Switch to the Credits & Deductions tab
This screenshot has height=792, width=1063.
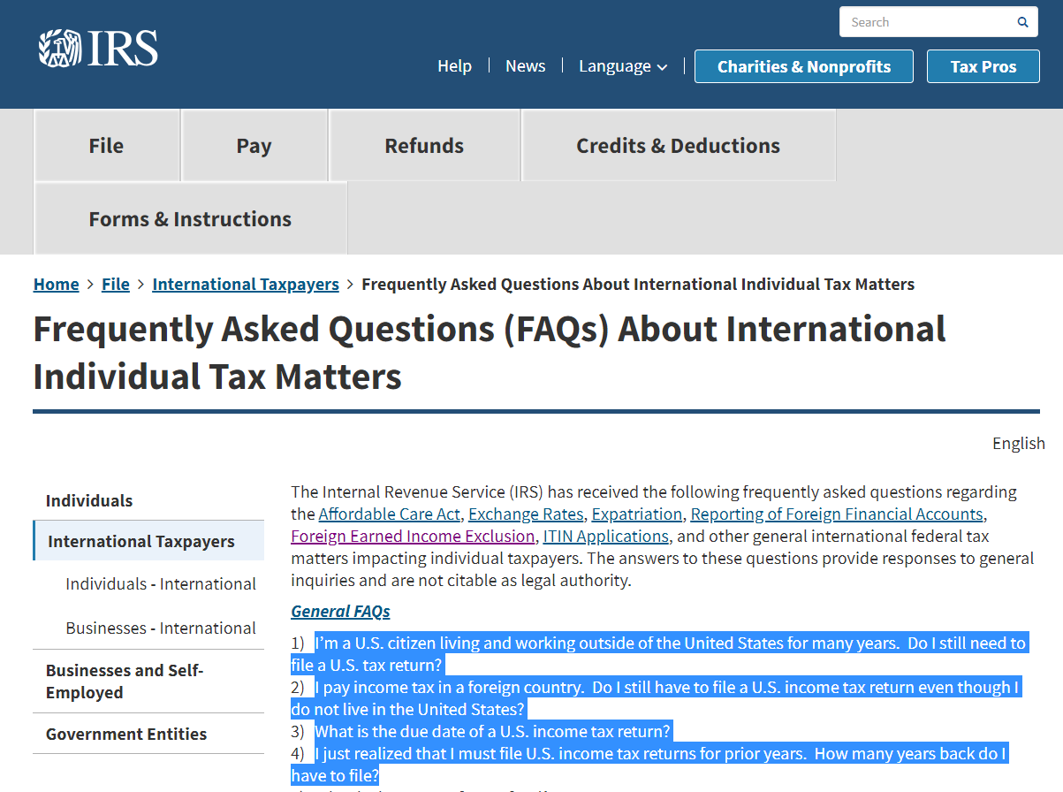pyautogui.click(x=678, y=145)
